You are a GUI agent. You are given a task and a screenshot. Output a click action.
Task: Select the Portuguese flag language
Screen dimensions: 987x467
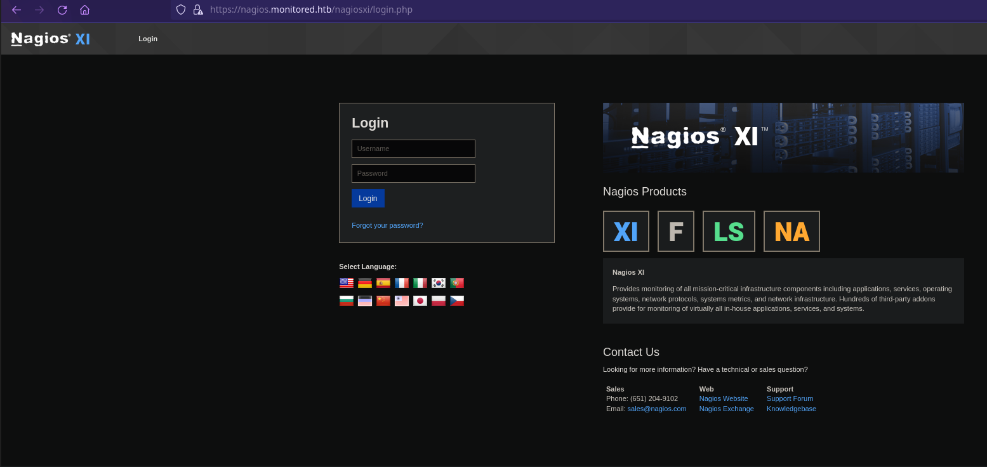coord(457,283)
